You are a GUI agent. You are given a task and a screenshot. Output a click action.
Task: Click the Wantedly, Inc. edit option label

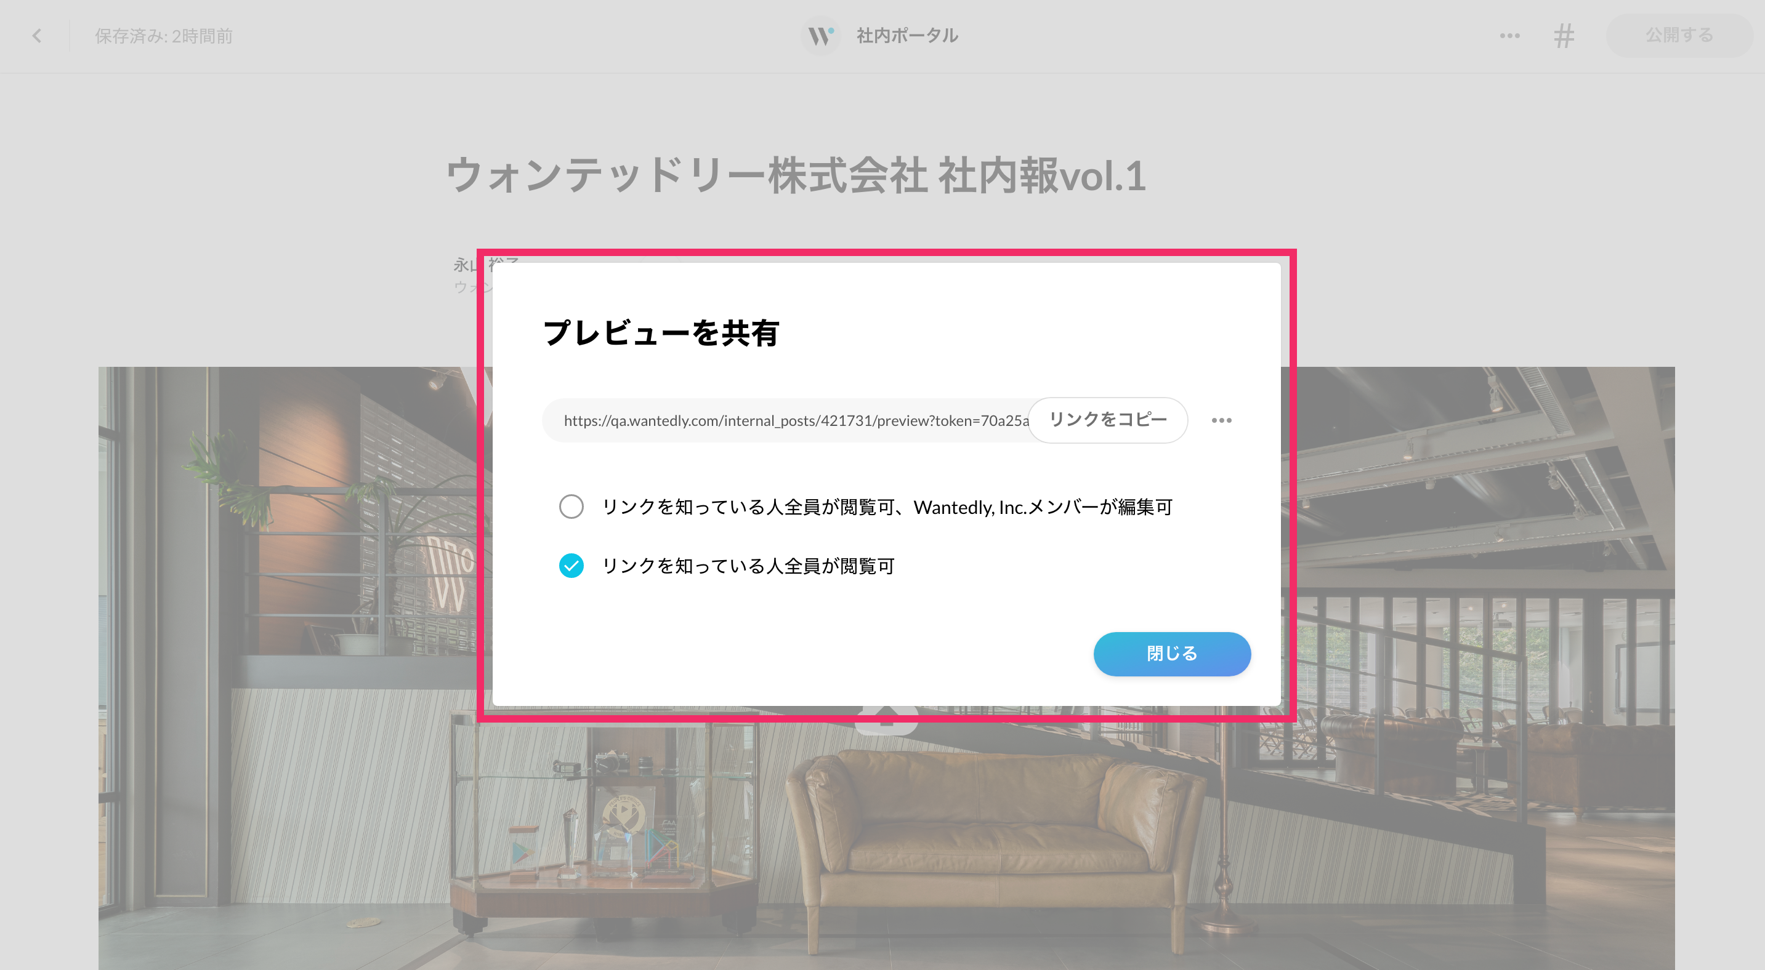[x=887, y=507]
